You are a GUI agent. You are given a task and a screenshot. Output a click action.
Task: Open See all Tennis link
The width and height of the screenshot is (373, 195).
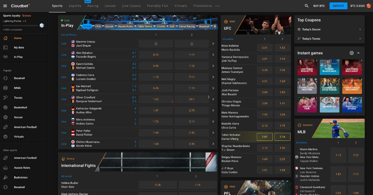point(69,35)
